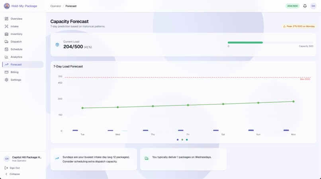321x179 pixels.
Task: Click the '204/500' Current Load value
Action: click(73, 47)
